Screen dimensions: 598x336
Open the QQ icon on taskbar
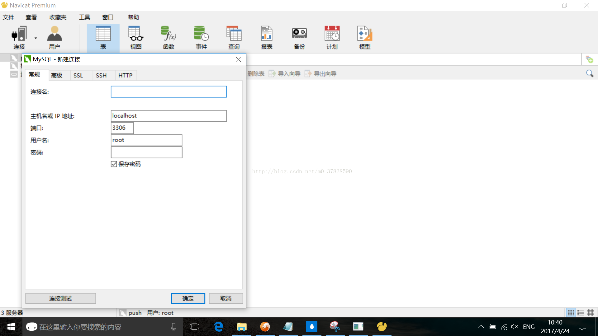coord(311,327)
